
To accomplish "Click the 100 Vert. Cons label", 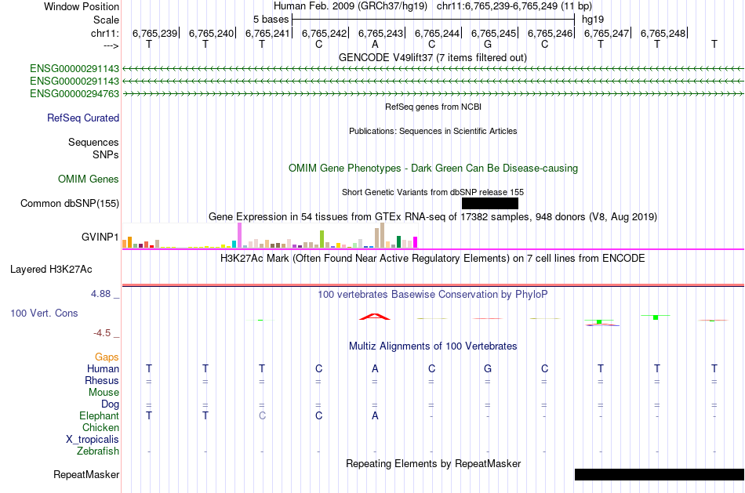I will click(x=44, y=313).
